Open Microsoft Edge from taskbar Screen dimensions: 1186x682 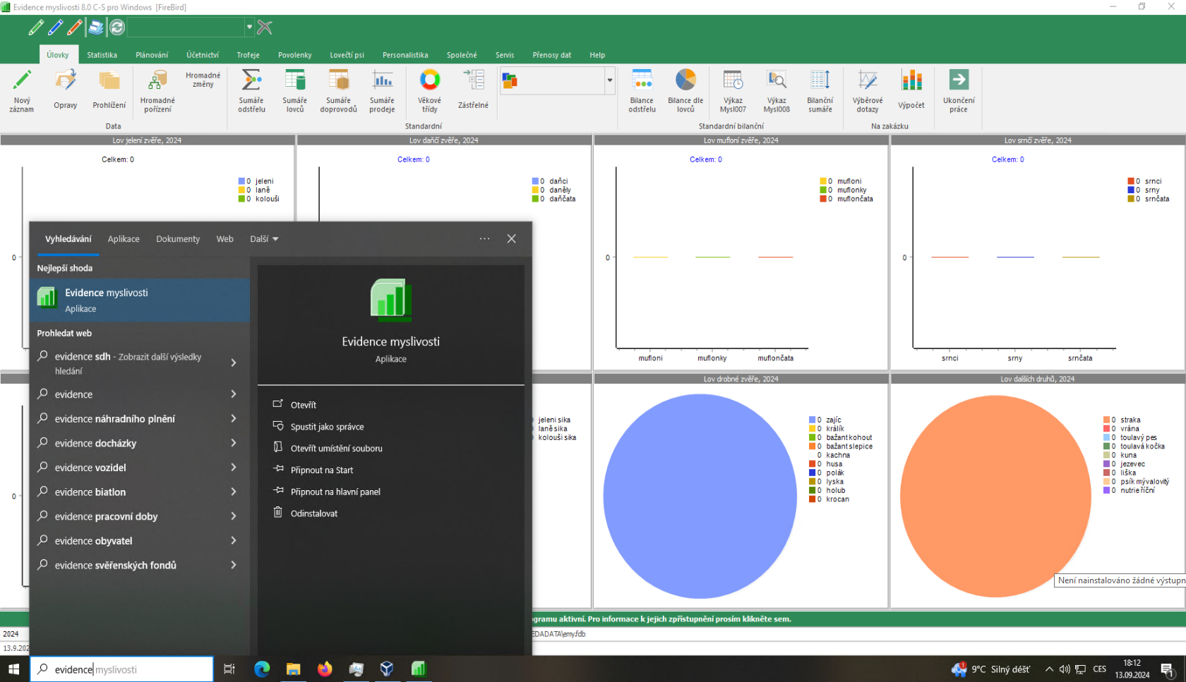[x=262, y=669]
